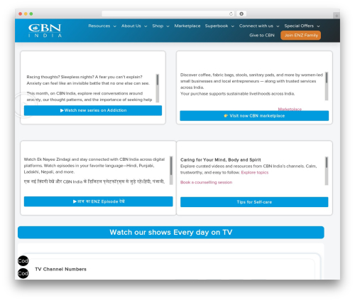
Task: Open the Resources menu
Action: [x=99, y=26]
